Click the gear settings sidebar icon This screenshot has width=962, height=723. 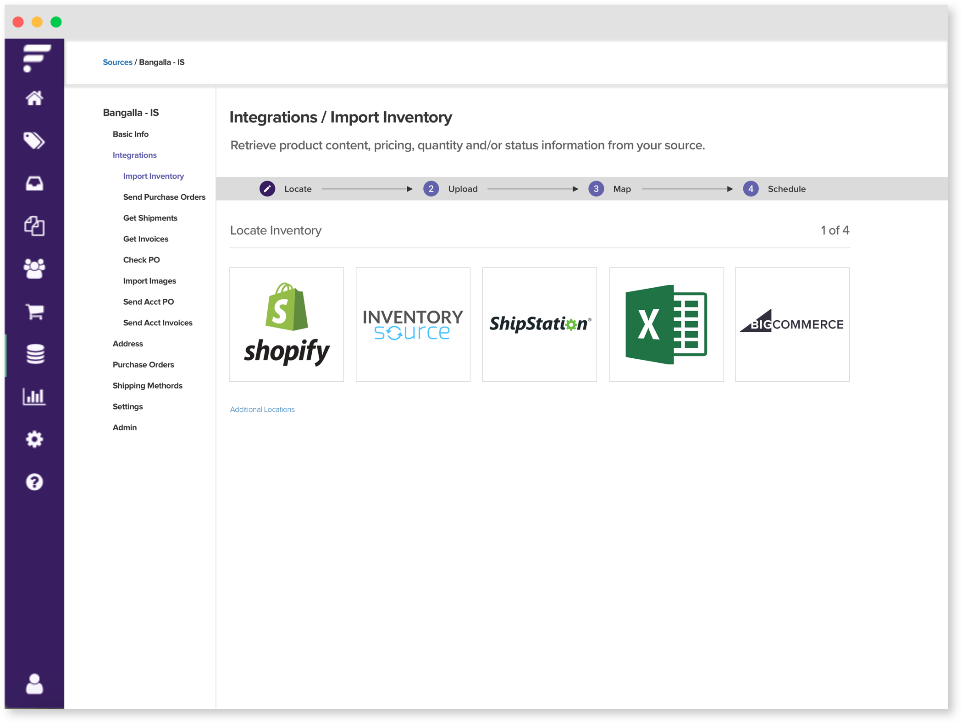(34, 439)
